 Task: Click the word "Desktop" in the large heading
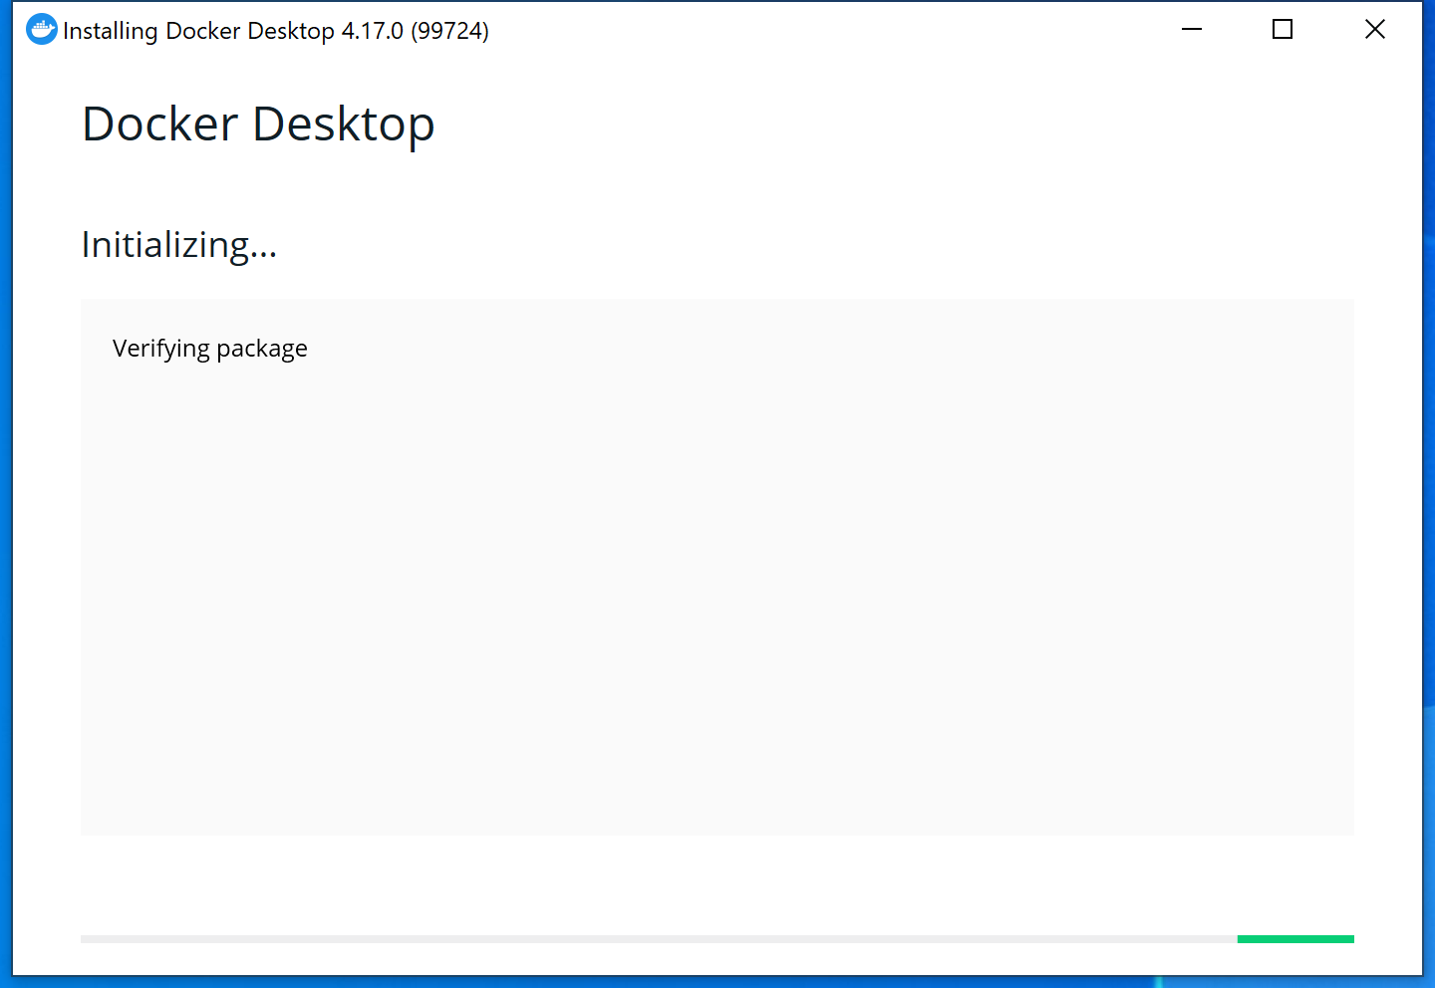click(343, 124)
